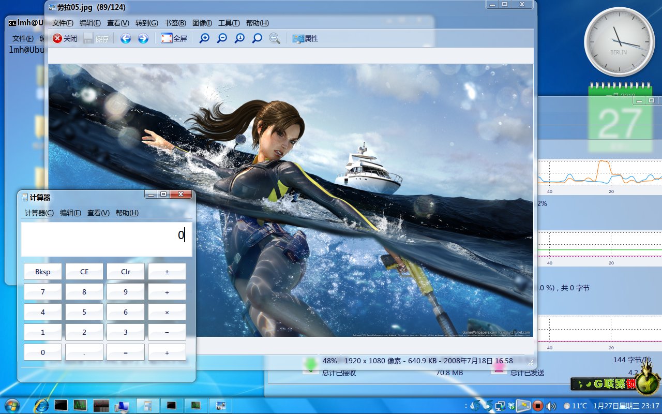
Task: Open 文件(F) menu in the image viewer
Action: pyautogui.click(x=63, y=23)
